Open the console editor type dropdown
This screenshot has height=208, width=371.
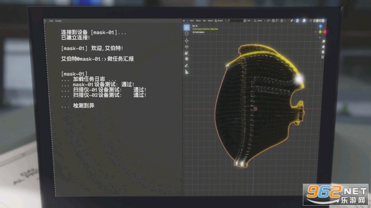[45, 21]
